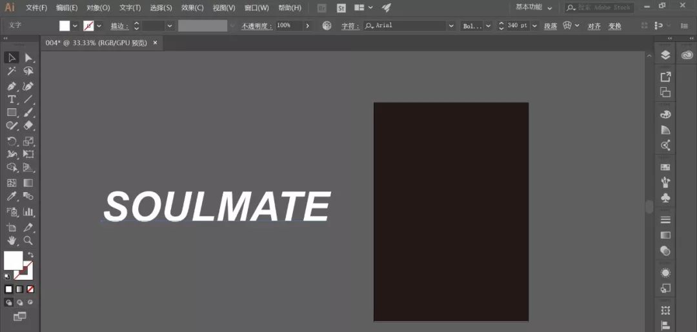Expand the Arial font family dropdown
This screenshot has width=697, height=332.
(x=450, y=26)
